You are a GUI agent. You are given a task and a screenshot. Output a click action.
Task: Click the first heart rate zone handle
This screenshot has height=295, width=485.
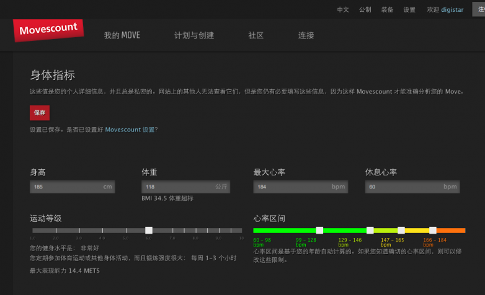[x=319, y=230]
